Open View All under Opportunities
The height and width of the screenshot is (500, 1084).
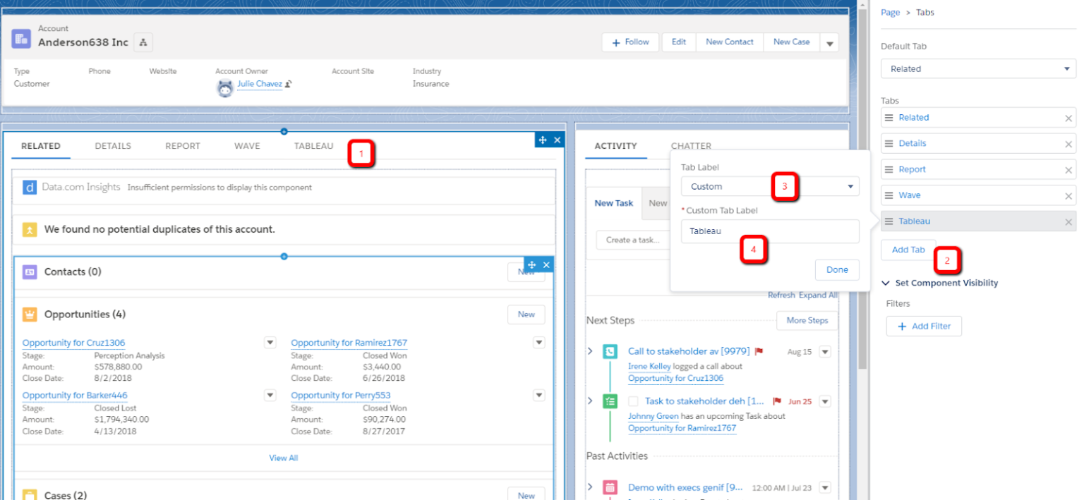[x=284, y=457]
